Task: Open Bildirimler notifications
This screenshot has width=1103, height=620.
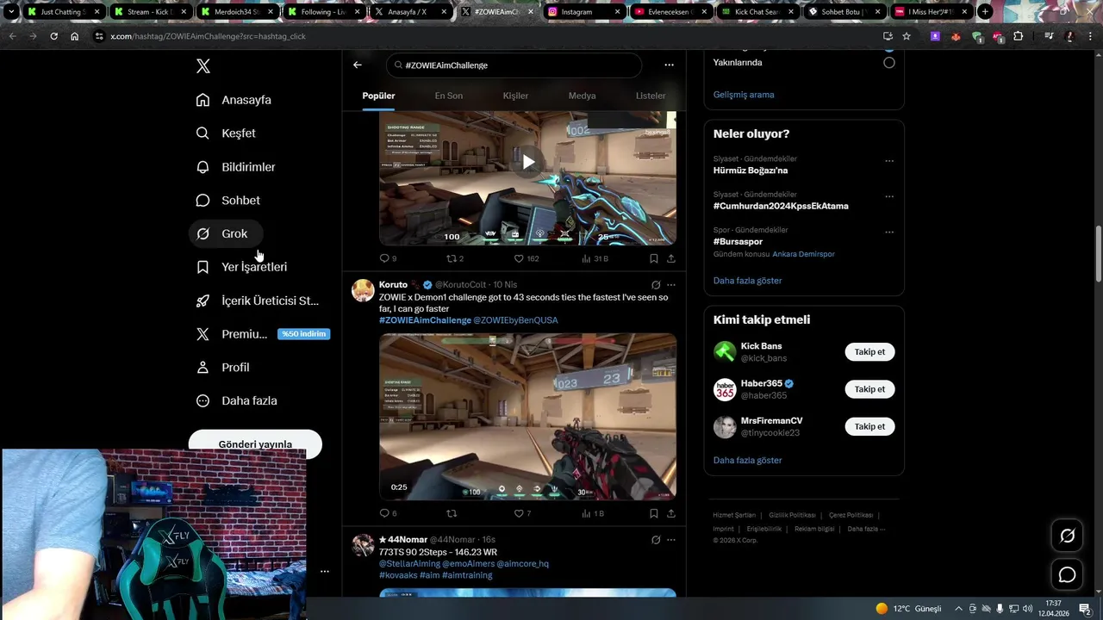Action: point(236,167)
